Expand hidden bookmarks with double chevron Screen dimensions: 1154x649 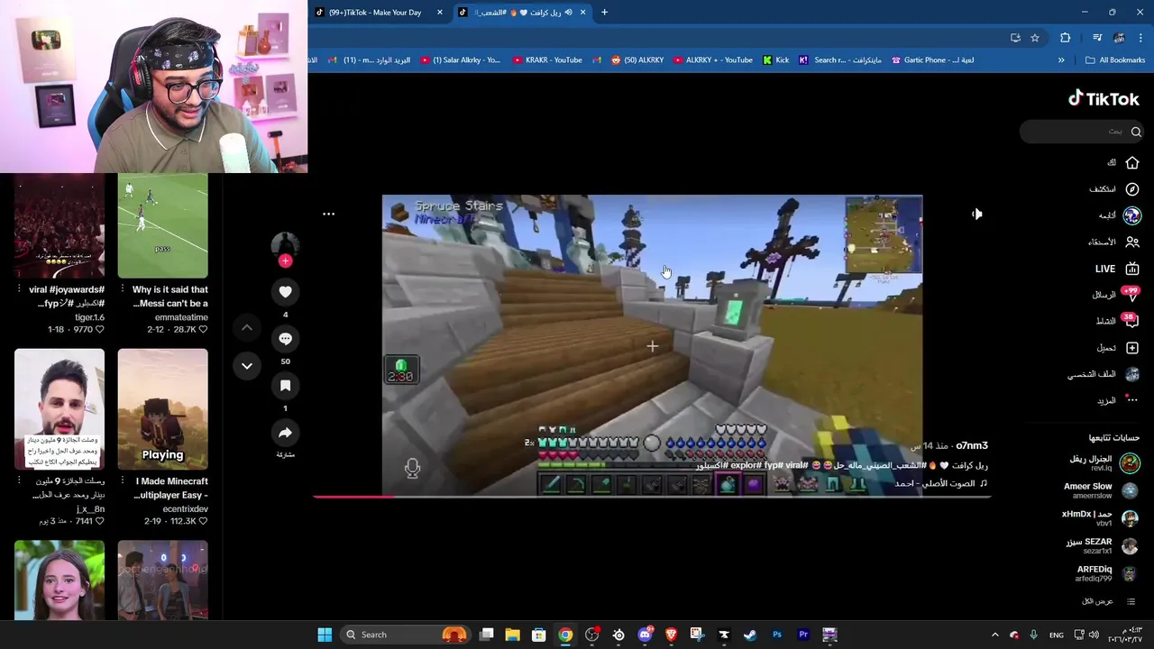(x=1061, y=60)
